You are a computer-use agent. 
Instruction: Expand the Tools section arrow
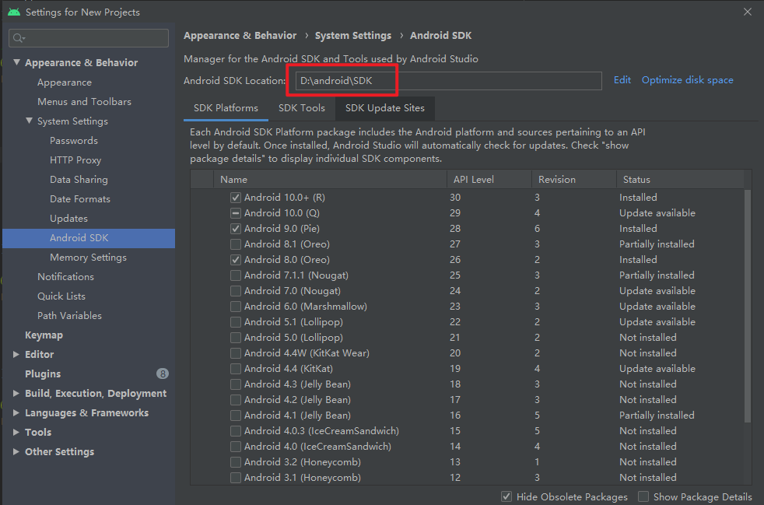[x=16, y=433]
